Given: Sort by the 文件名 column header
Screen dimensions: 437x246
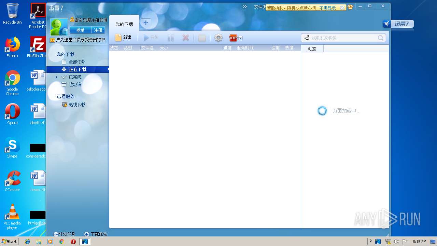Looking at the screenshot, I should tap(147, 48).
